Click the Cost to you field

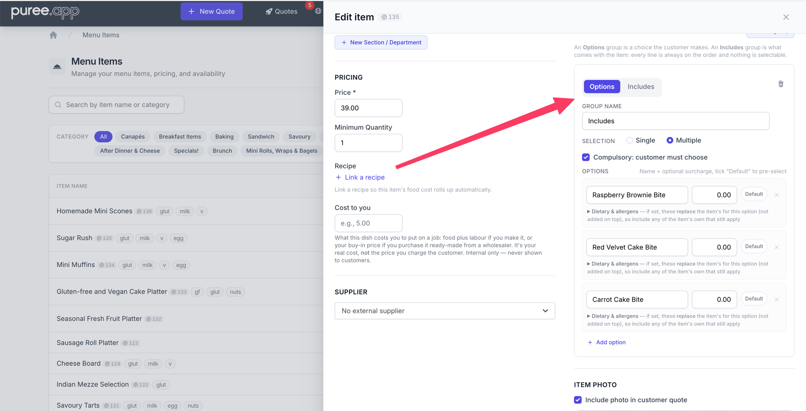click(368, 223)
